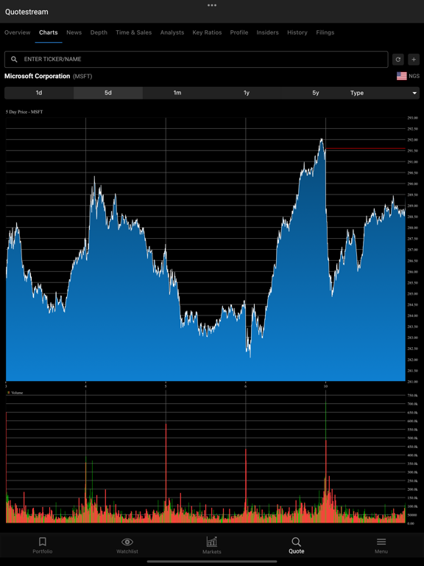Tap the Quote magnifier icon
424x566 pixels.
point(296,542)
